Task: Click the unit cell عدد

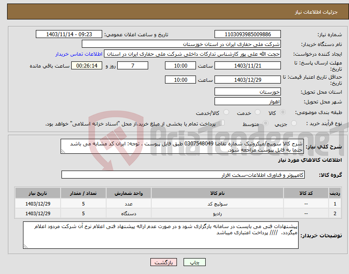Action: click(129, 204)
